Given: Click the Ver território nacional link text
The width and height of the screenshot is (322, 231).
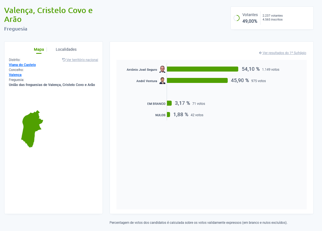Looking at the screenshot, I should (82, 60).
